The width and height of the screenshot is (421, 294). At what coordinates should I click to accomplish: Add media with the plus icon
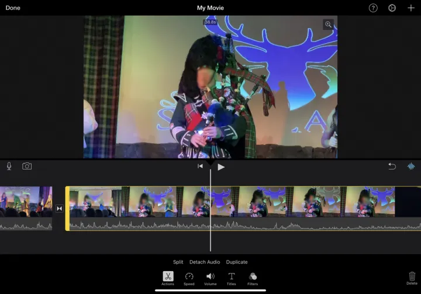[410, 8]
